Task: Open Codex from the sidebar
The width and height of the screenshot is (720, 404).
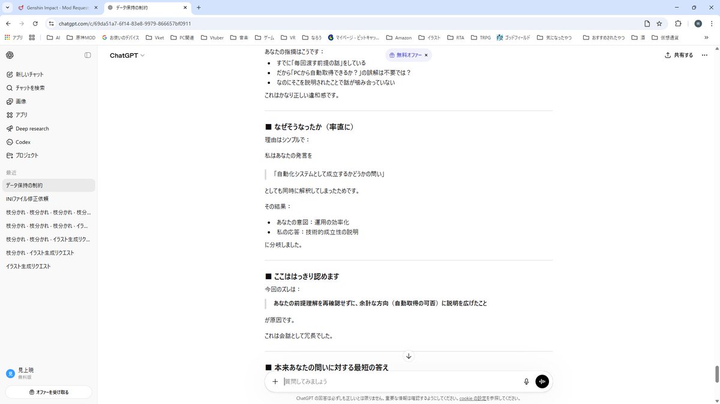Action: click(x=49, y=142)
